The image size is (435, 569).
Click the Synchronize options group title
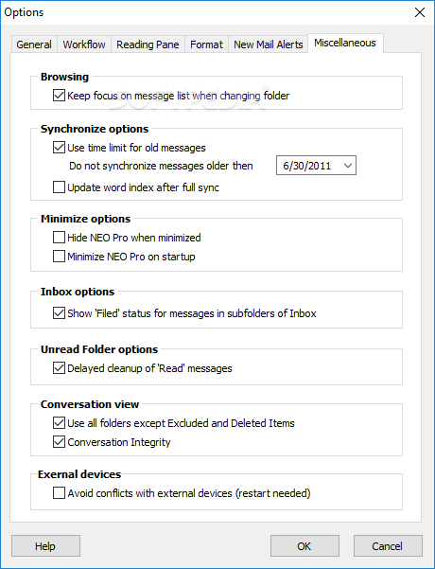point(95,129)
